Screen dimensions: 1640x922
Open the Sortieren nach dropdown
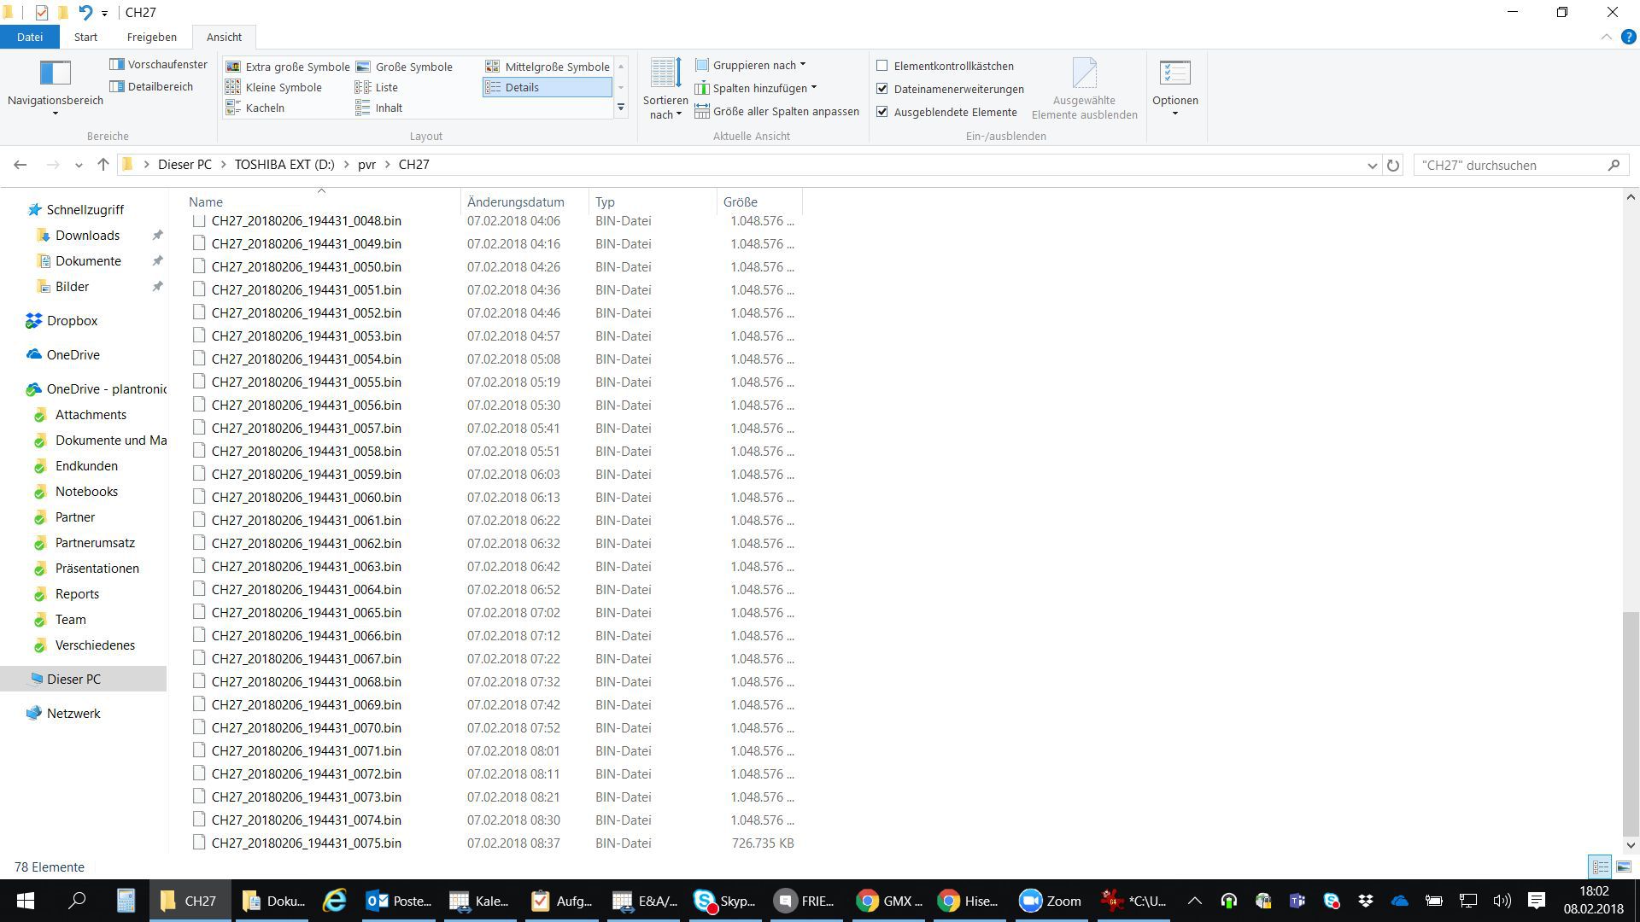point(665,89)
